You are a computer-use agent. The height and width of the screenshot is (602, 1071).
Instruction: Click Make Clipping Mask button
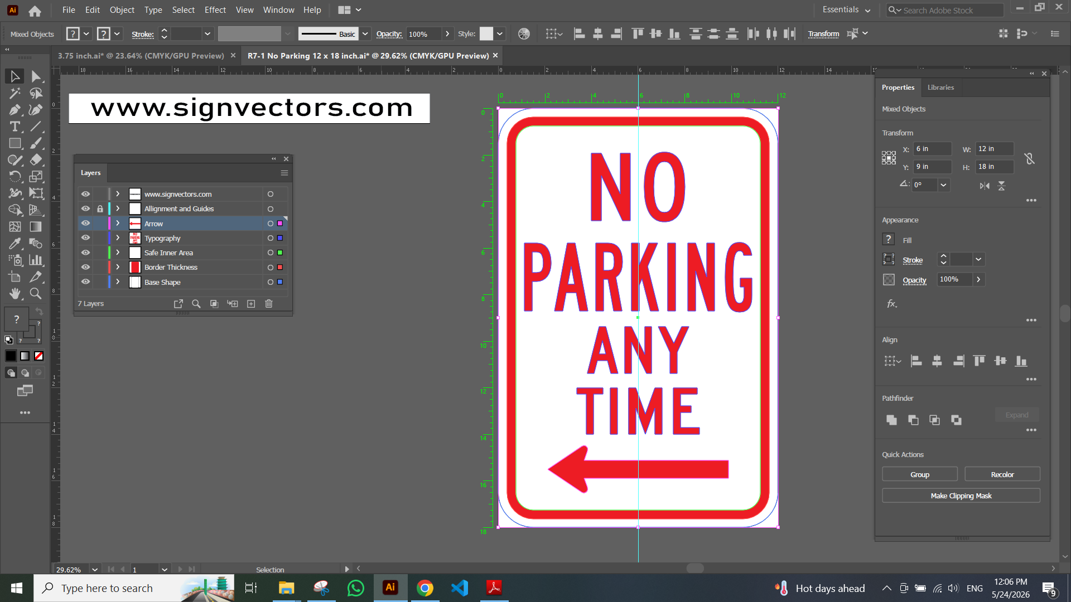click(x=961, y=496)
